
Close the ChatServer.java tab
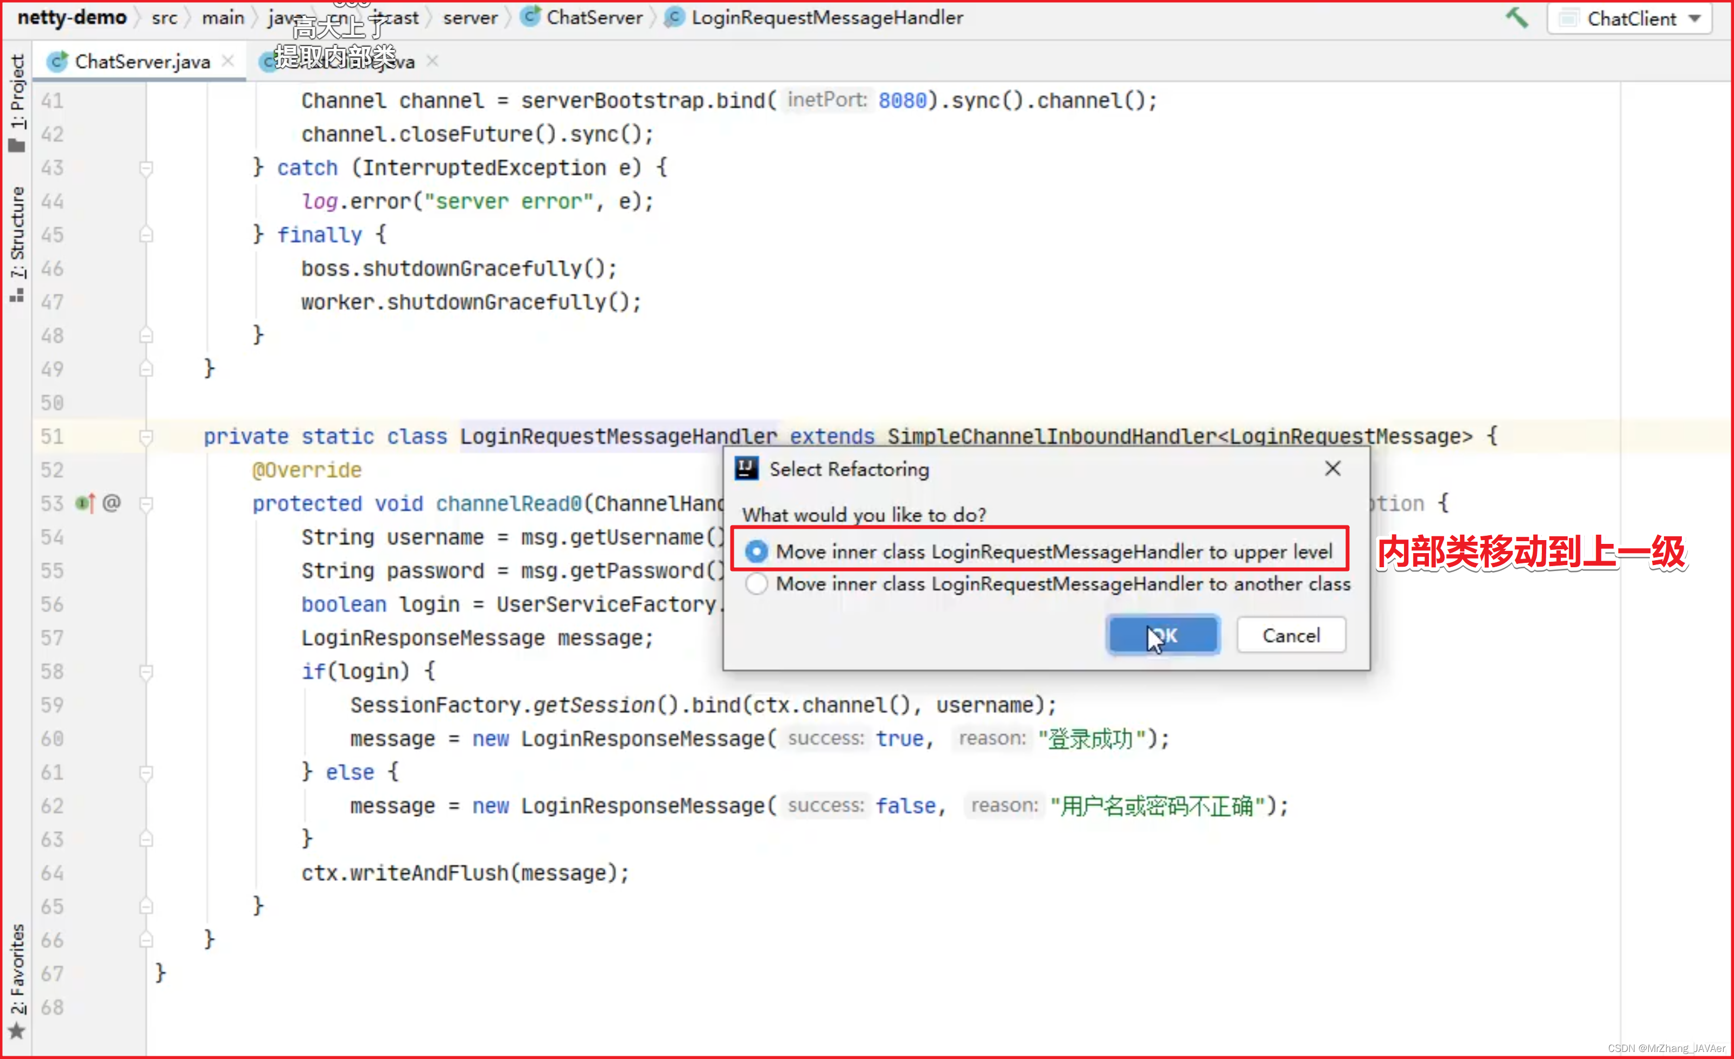228,61
